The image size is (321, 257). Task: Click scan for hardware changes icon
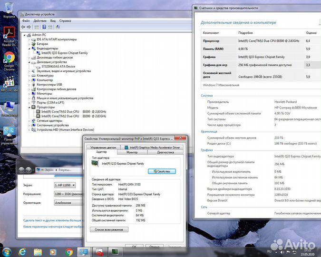coord(58,27)
